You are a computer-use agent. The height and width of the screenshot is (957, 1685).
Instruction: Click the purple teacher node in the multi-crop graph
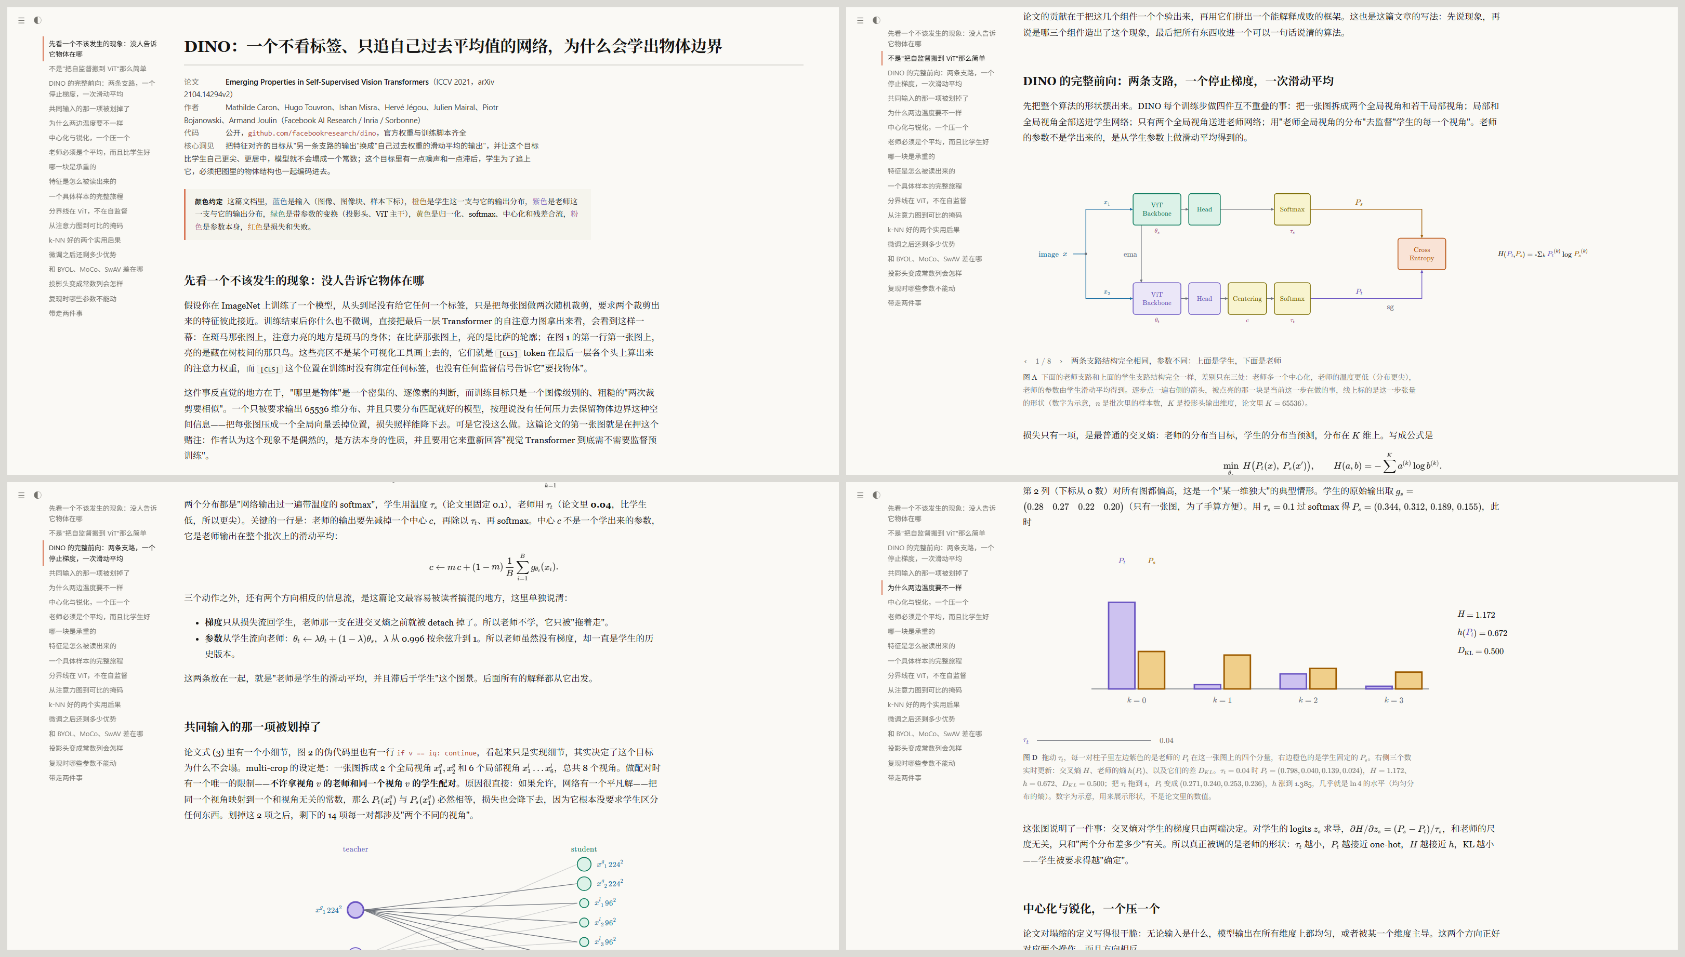coord(355,910)
